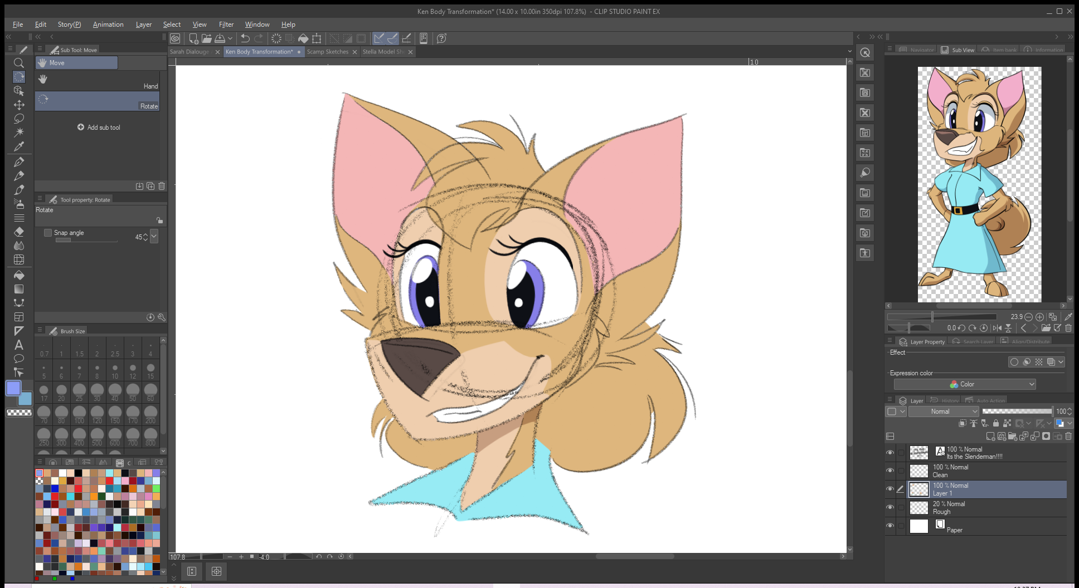
Task: Select the Fill bucket tool
Action: click(18, 275)
